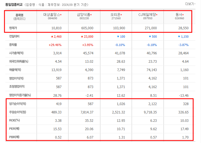This screenshot has width=201, height=143.
Task: Click the 시가총액(억) row label
Action: point(16,53)
